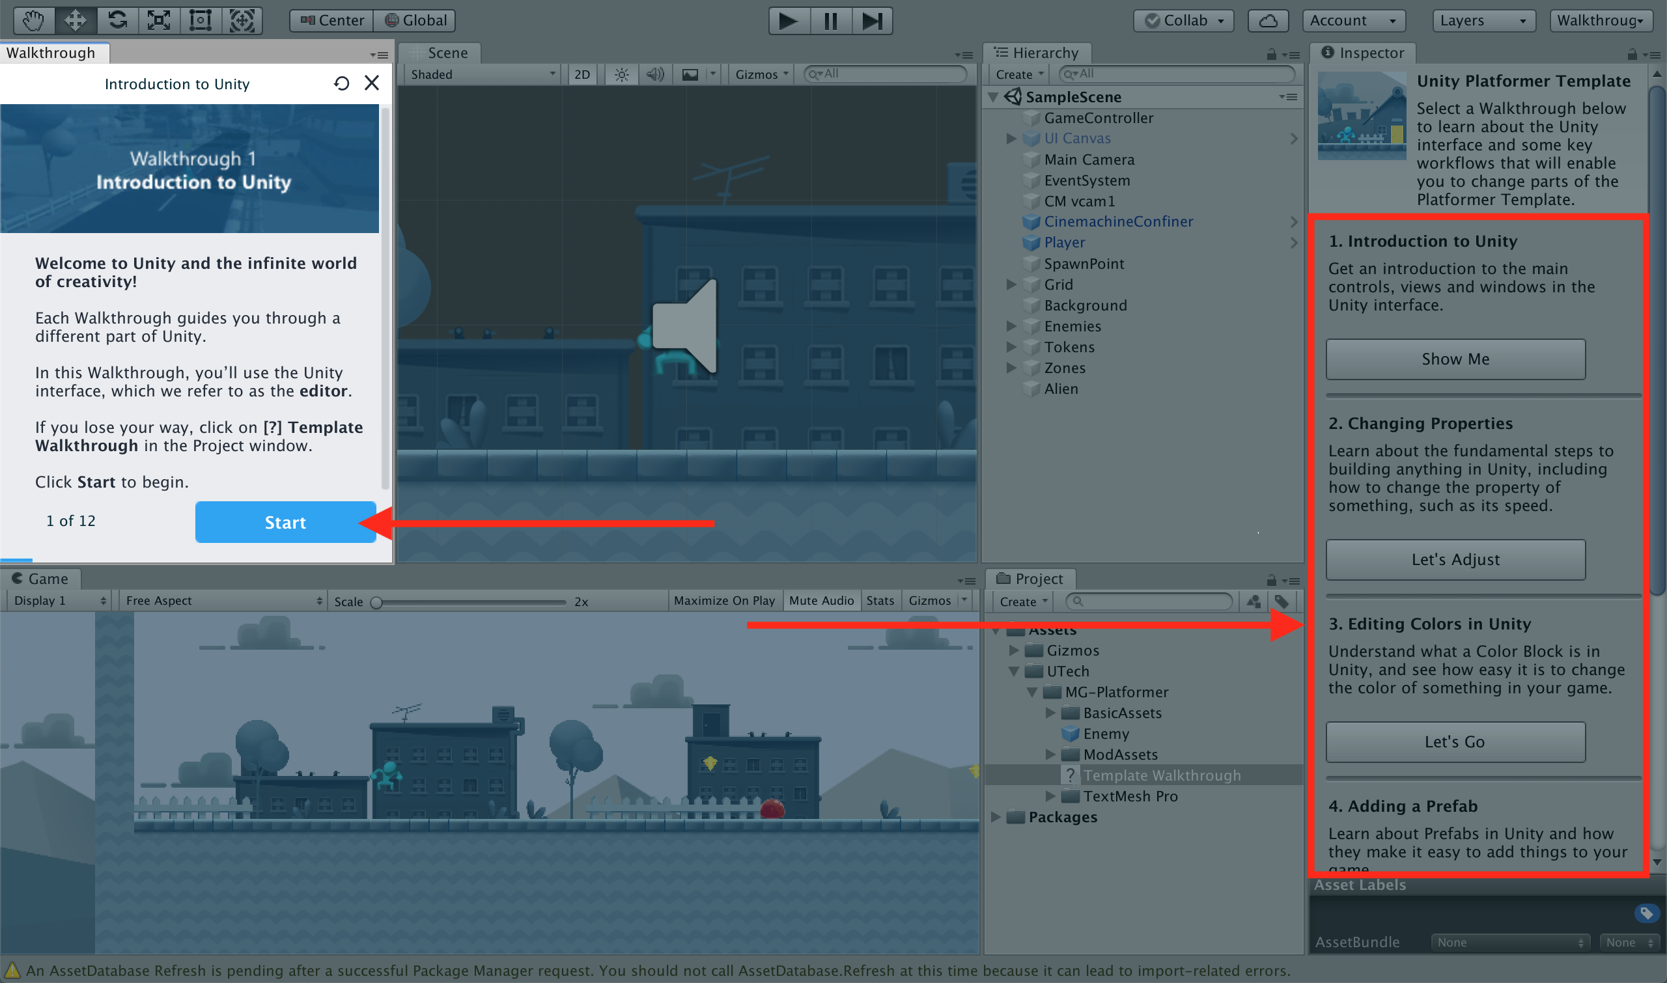Select the Hand tool
The image size is (1667, 983).
point(33,21)
